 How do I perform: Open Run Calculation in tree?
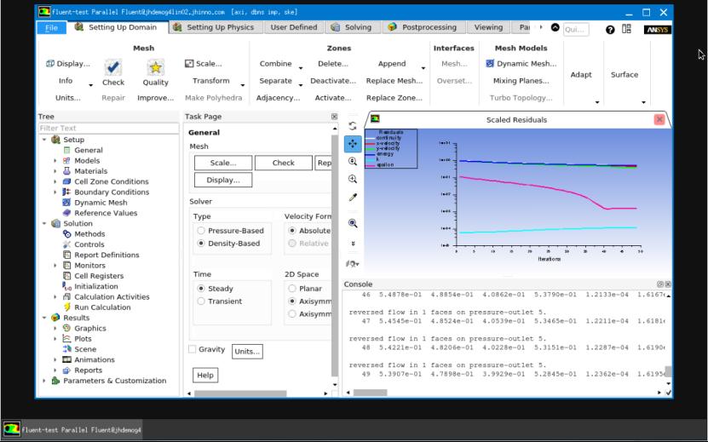pyautogui.click(x=102, y=307)
